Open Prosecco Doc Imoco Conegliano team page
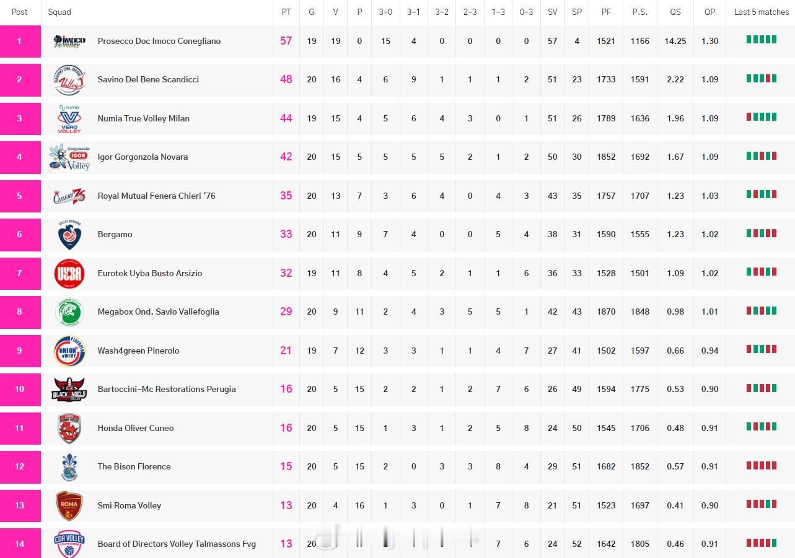 click(159, 41)
